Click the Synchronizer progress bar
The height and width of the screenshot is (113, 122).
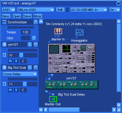coord(20,27)
